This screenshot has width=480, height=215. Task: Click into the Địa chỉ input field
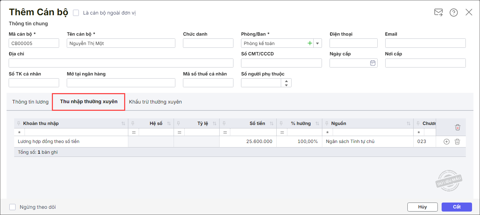pos(121,63)
